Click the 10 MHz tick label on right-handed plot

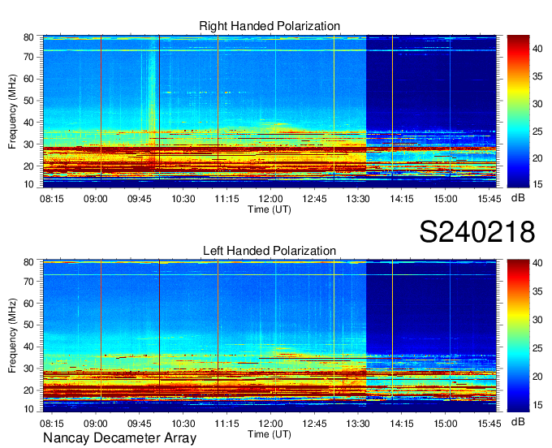coord(28,184)
